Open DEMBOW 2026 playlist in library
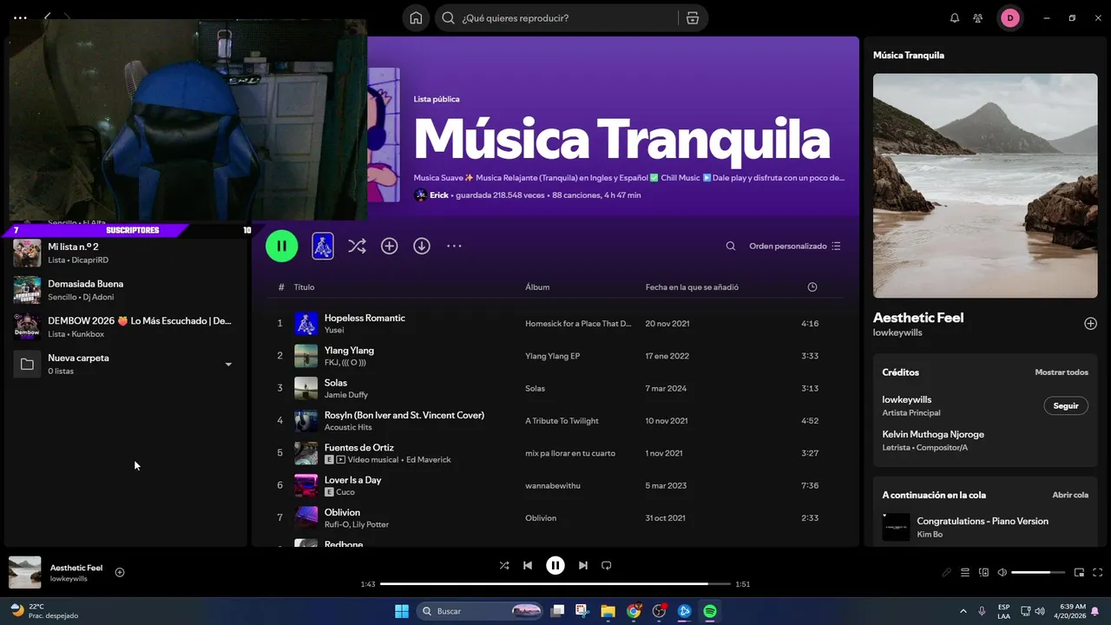 coord(125,326)
